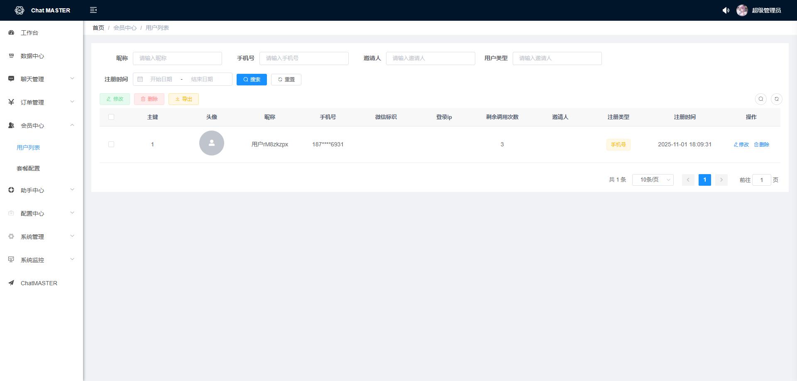
Task: Click the red 删除 toolbar button
Action: click(x=149, y=99)
